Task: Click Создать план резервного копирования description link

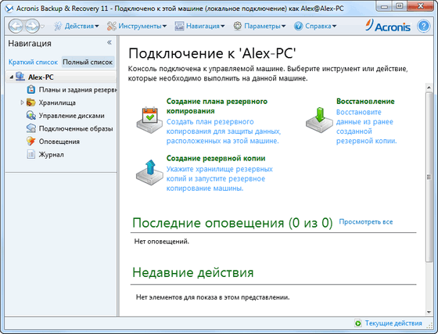Action: 224,131
